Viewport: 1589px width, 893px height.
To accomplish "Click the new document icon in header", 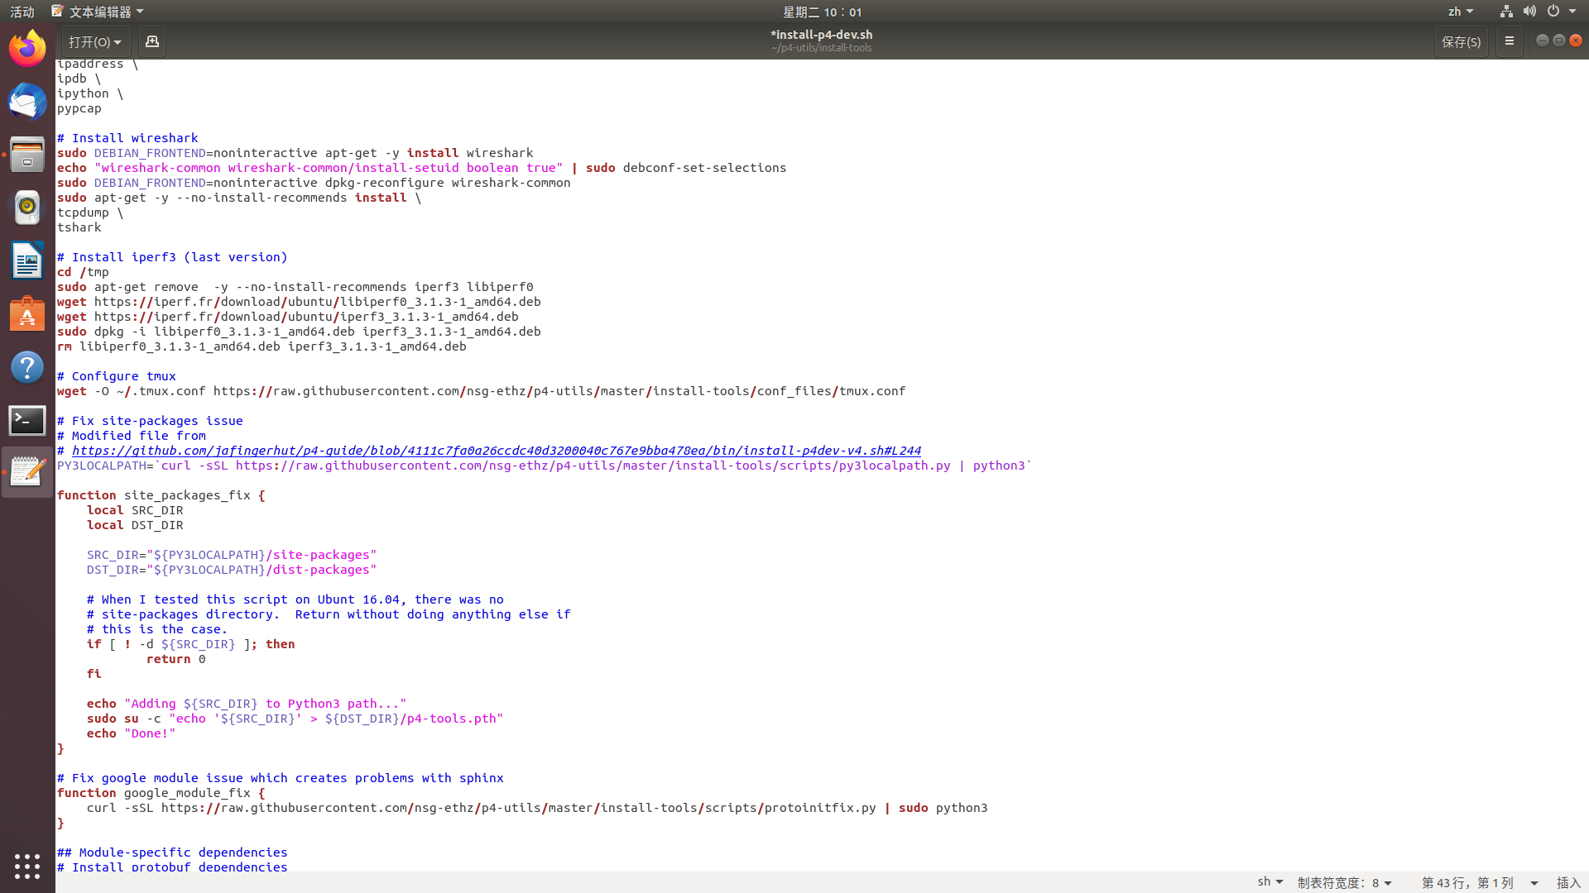I will [151, 41].
